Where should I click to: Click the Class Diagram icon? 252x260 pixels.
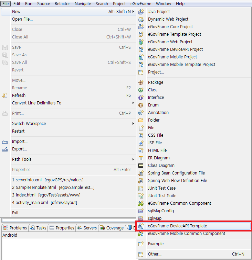click(x=141, y=166)
